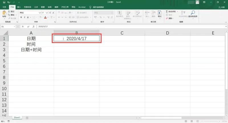The height and width of the screenshot is (123, 228).
Task: Toggle Wrap Text (自动换行)
Action: point(82,13)
